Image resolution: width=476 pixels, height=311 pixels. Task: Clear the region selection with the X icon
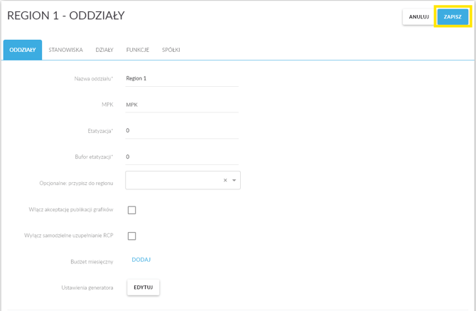pos(225,181)
